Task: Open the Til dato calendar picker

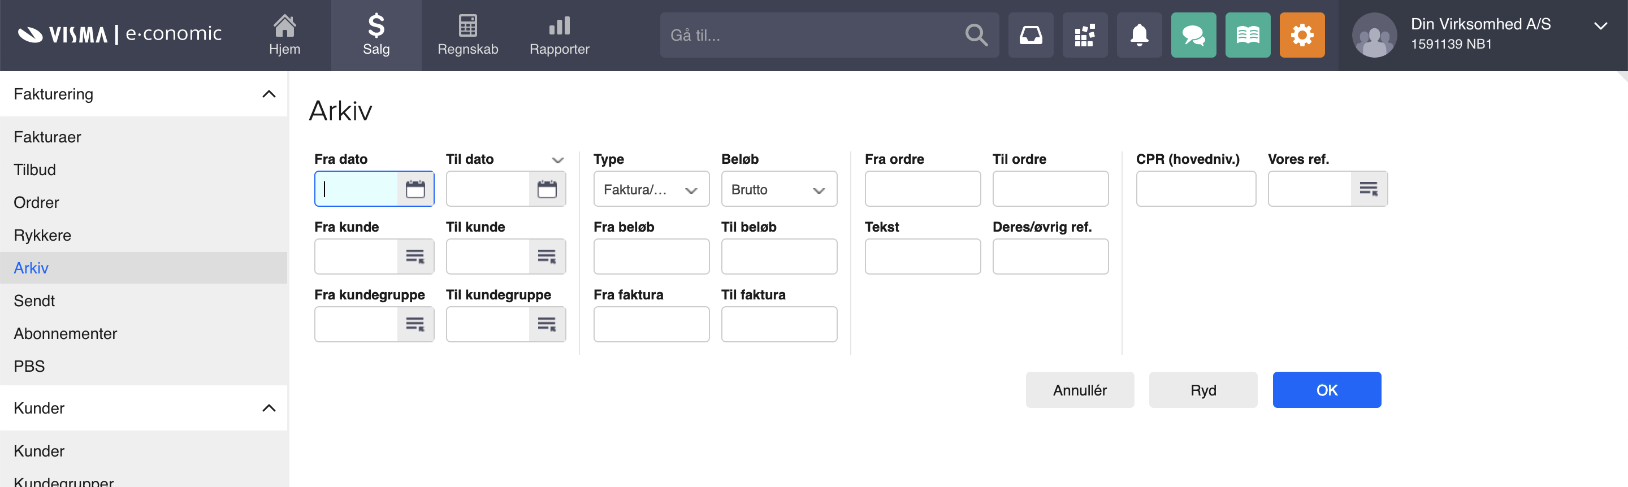Action: pyautogui.click(x=546, y=189)
